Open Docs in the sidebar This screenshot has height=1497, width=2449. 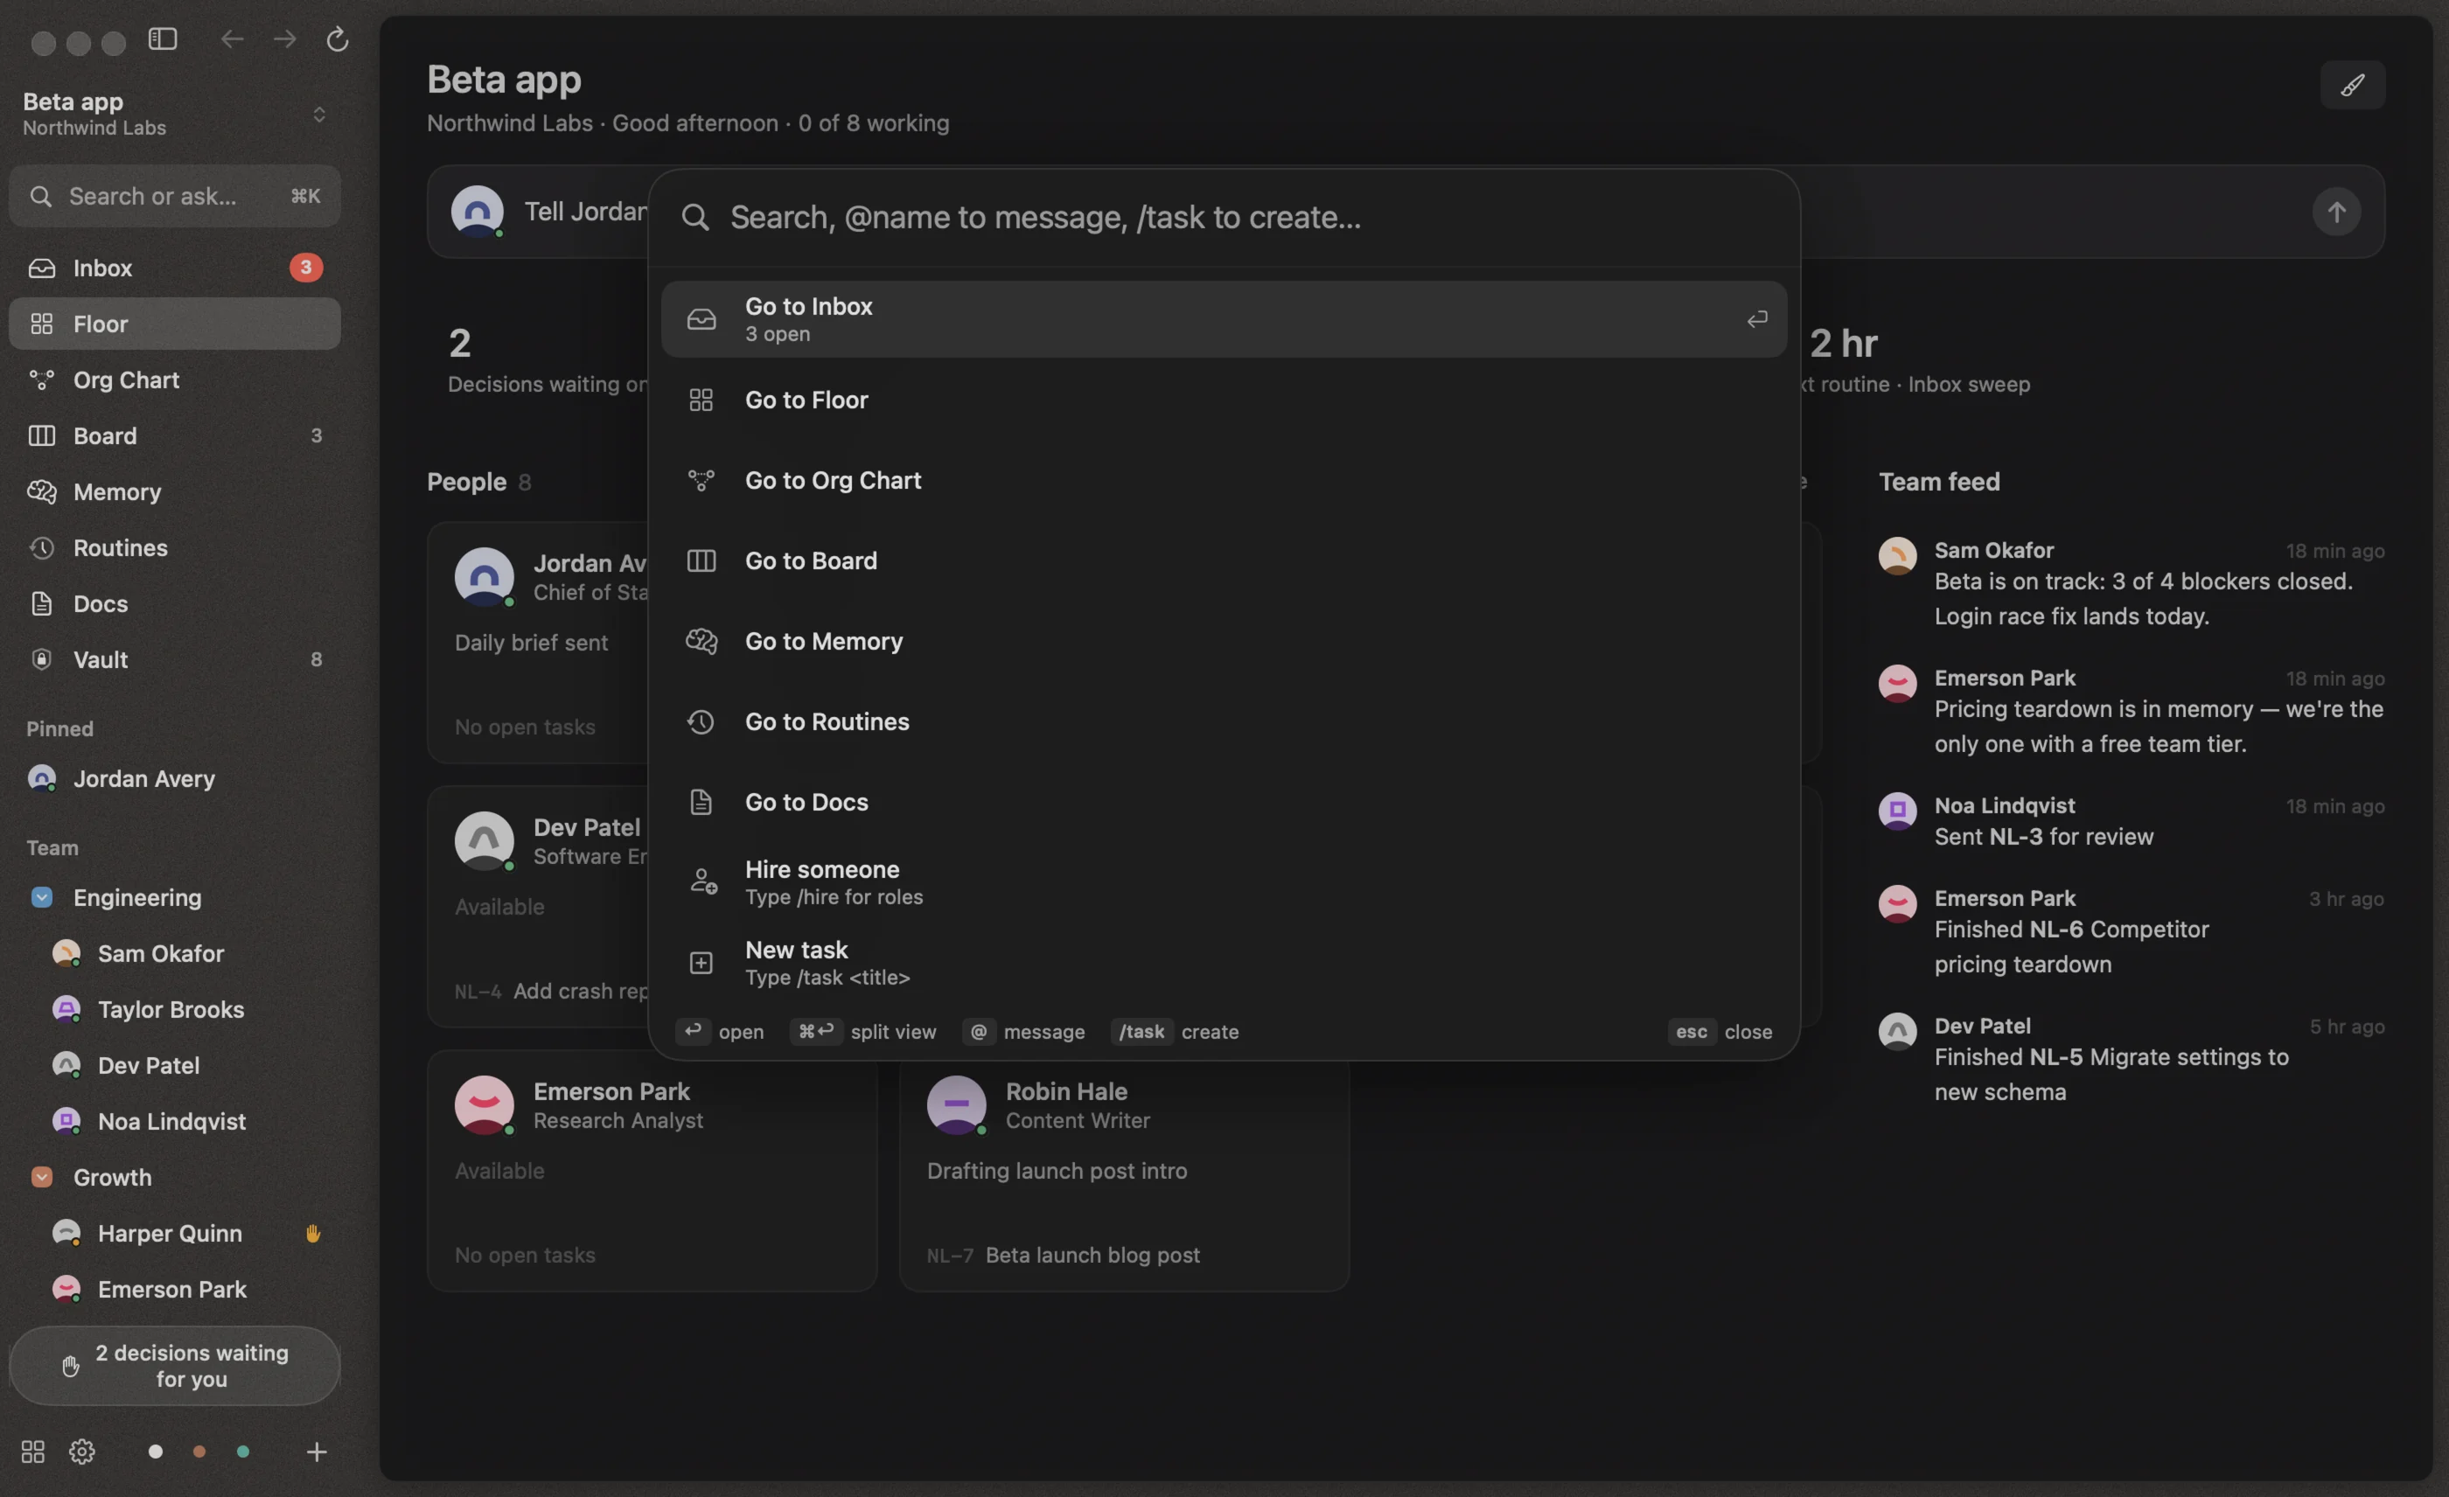pyautogui.click(x=175, y=604)
